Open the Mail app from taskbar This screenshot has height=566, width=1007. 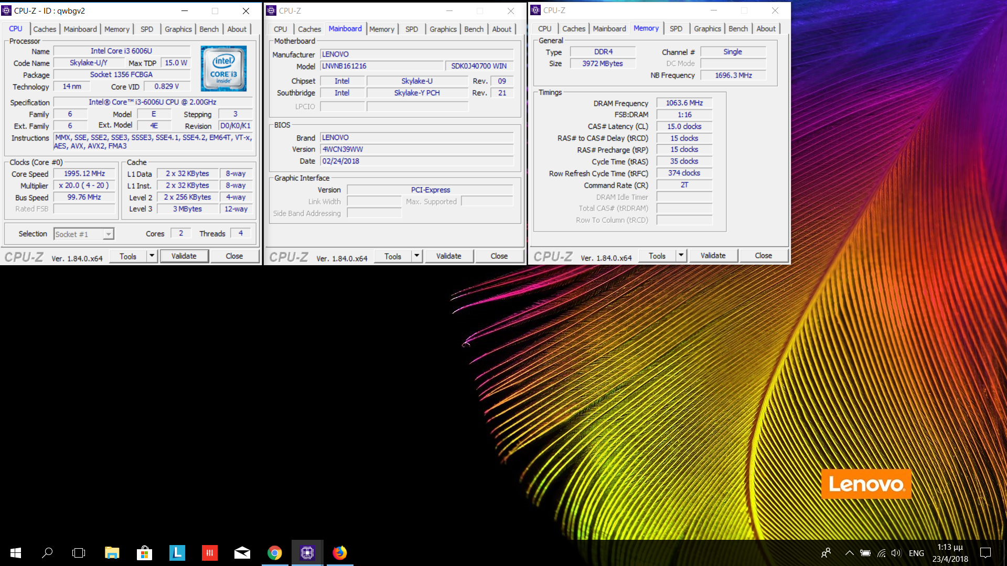coord(242,553)
